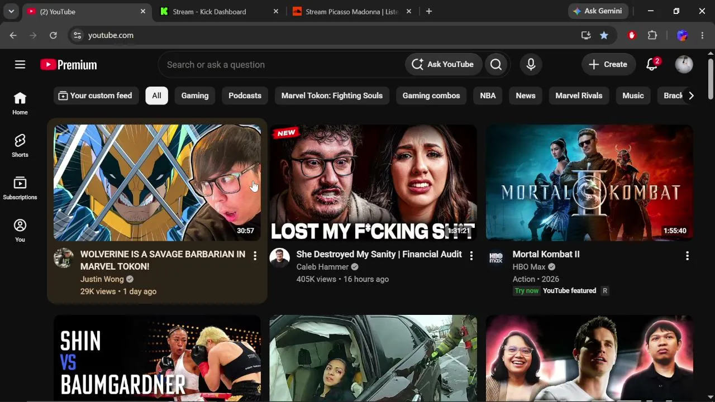Viewport: 715px width, 402px height.
Task: Start voice search with the microphone icon
Action: 531,65
